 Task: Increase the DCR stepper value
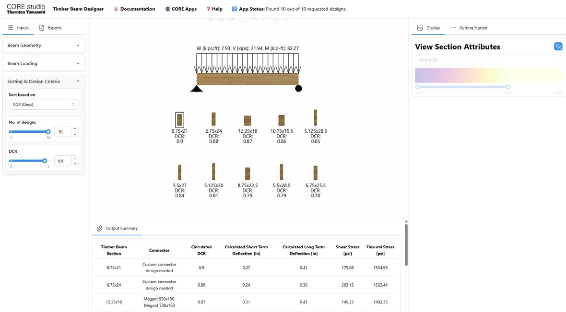point(75,158)
